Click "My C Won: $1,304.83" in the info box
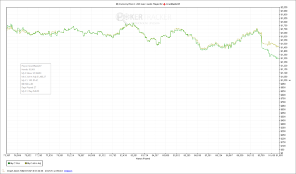The width and height of the screenshot is (296, 174). tap(31, 73)
